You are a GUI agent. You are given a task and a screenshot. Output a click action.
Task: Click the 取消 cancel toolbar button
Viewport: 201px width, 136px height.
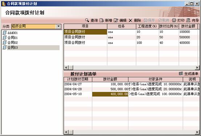[164, 20]
